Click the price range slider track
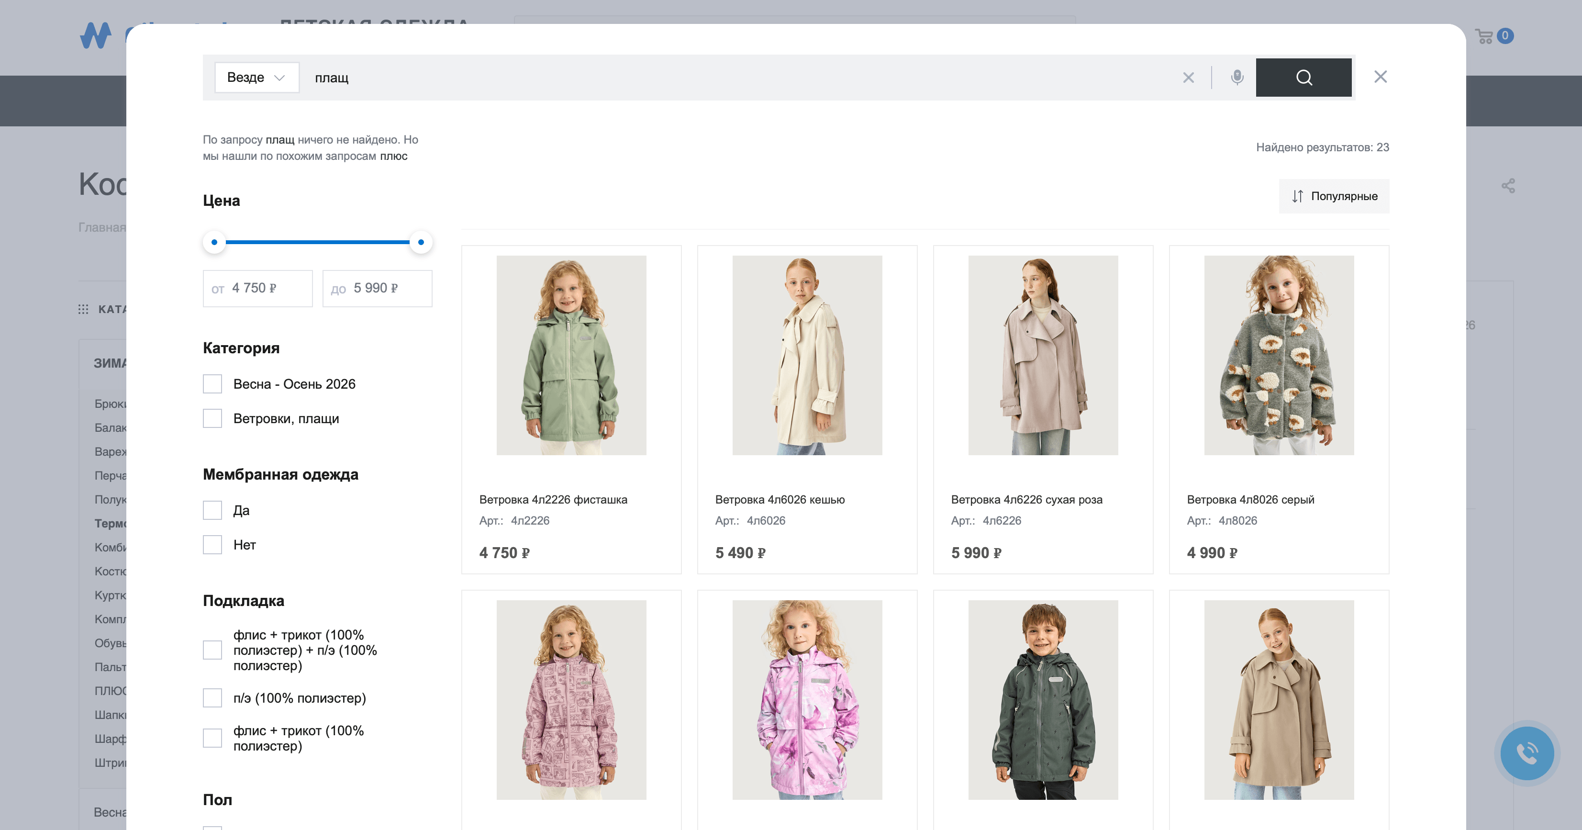 coord(318,242)
